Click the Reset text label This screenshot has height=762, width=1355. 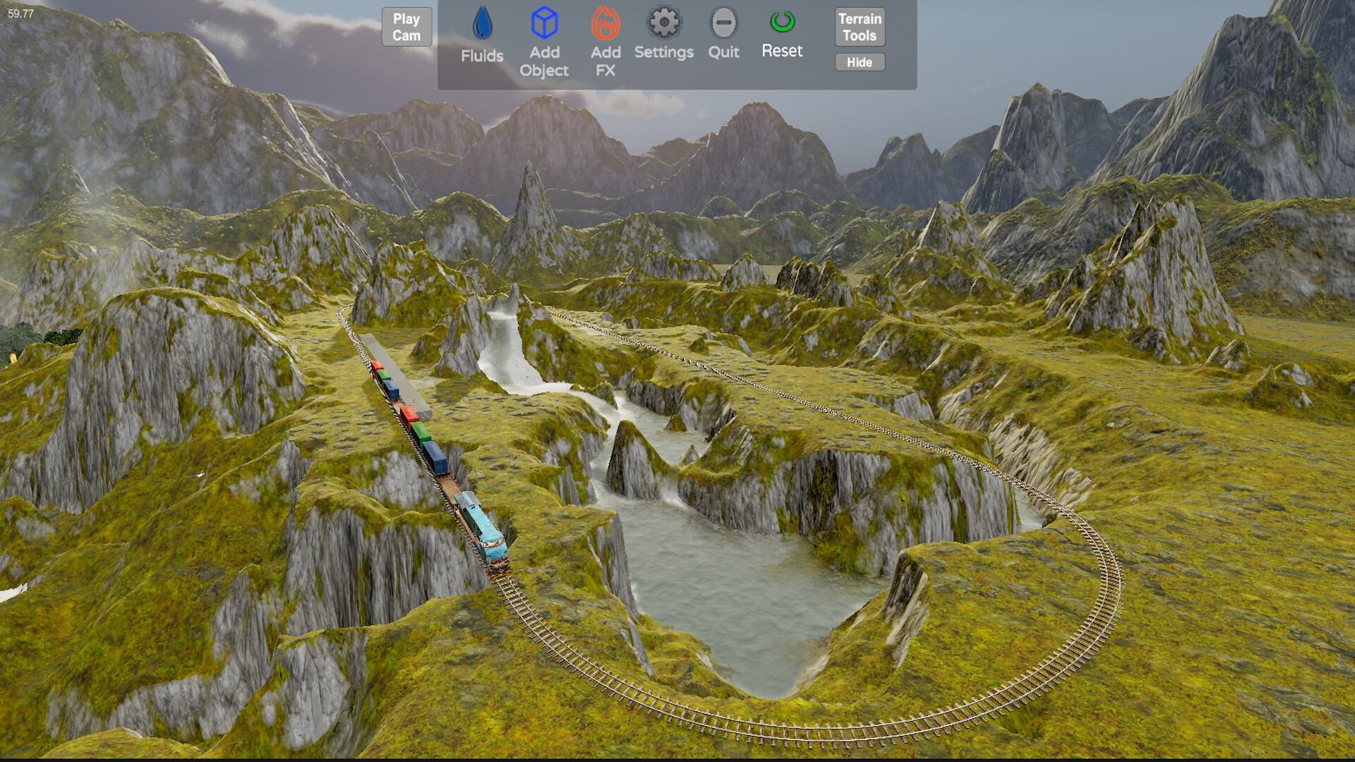tap(781, 50)
